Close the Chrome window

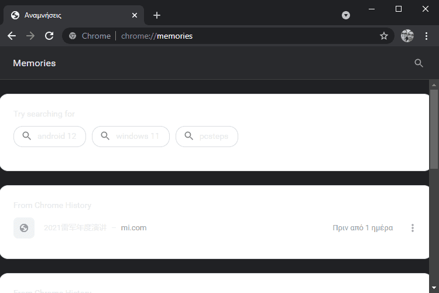pyautogui.click(x=426, y=9)
